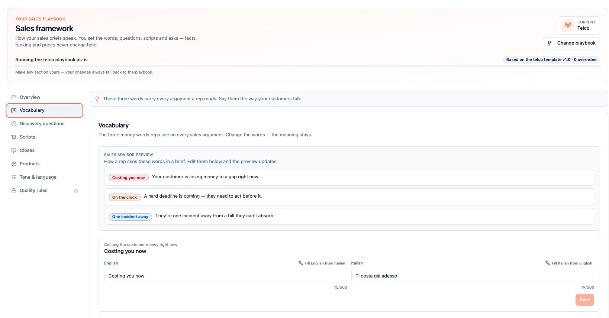Image resolution: width=609 pixels, height=318 pixels.
Task: Click the English 'Costing you now' input field
Action: (x=225, y=276)
